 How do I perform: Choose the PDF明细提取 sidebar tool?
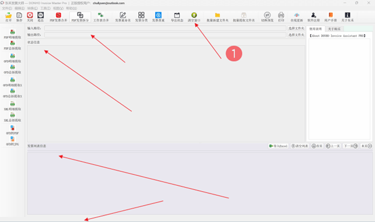pos(12,34)
